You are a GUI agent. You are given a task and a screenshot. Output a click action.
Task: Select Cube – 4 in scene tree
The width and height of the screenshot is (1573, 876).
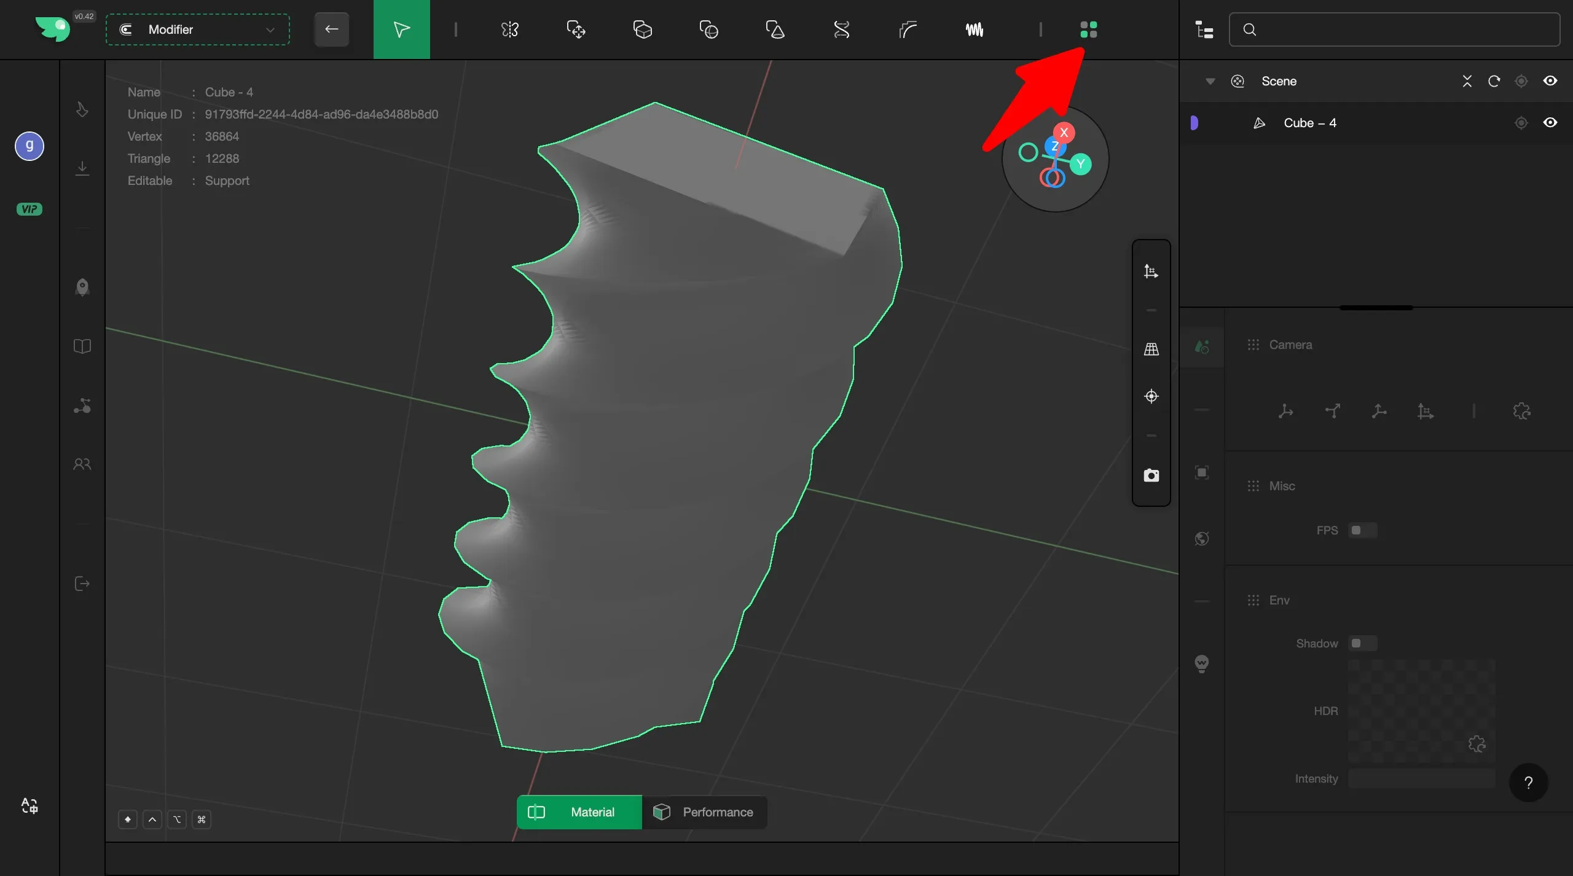(x=1309, y=123)
